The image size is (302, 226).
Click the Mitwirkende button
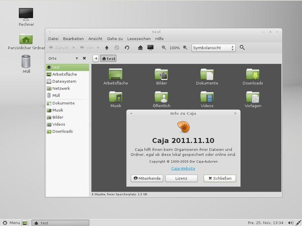coord(147,178)
